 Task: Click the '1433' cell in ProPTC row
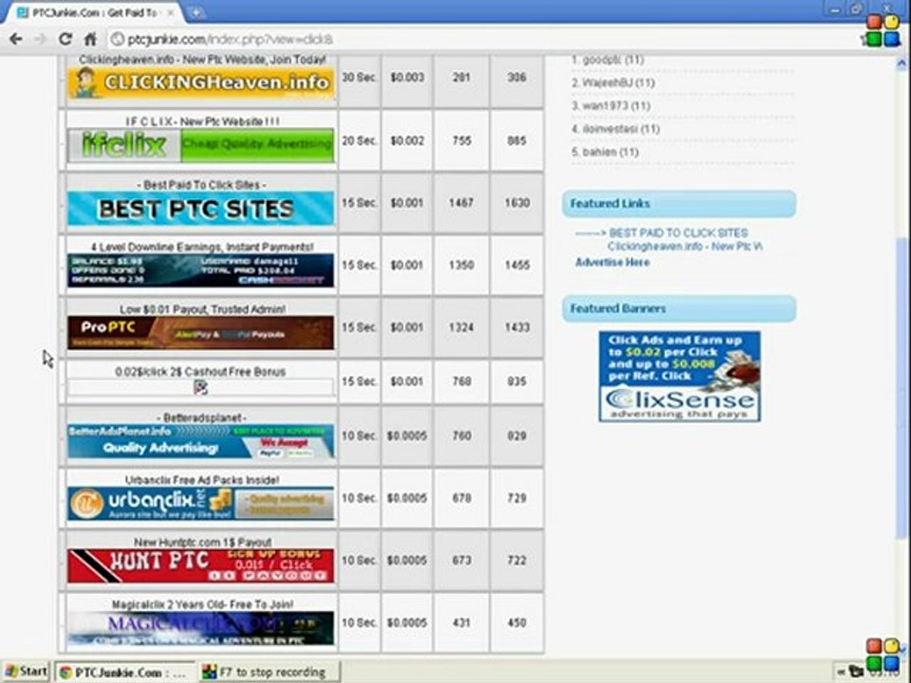[516, 327]
